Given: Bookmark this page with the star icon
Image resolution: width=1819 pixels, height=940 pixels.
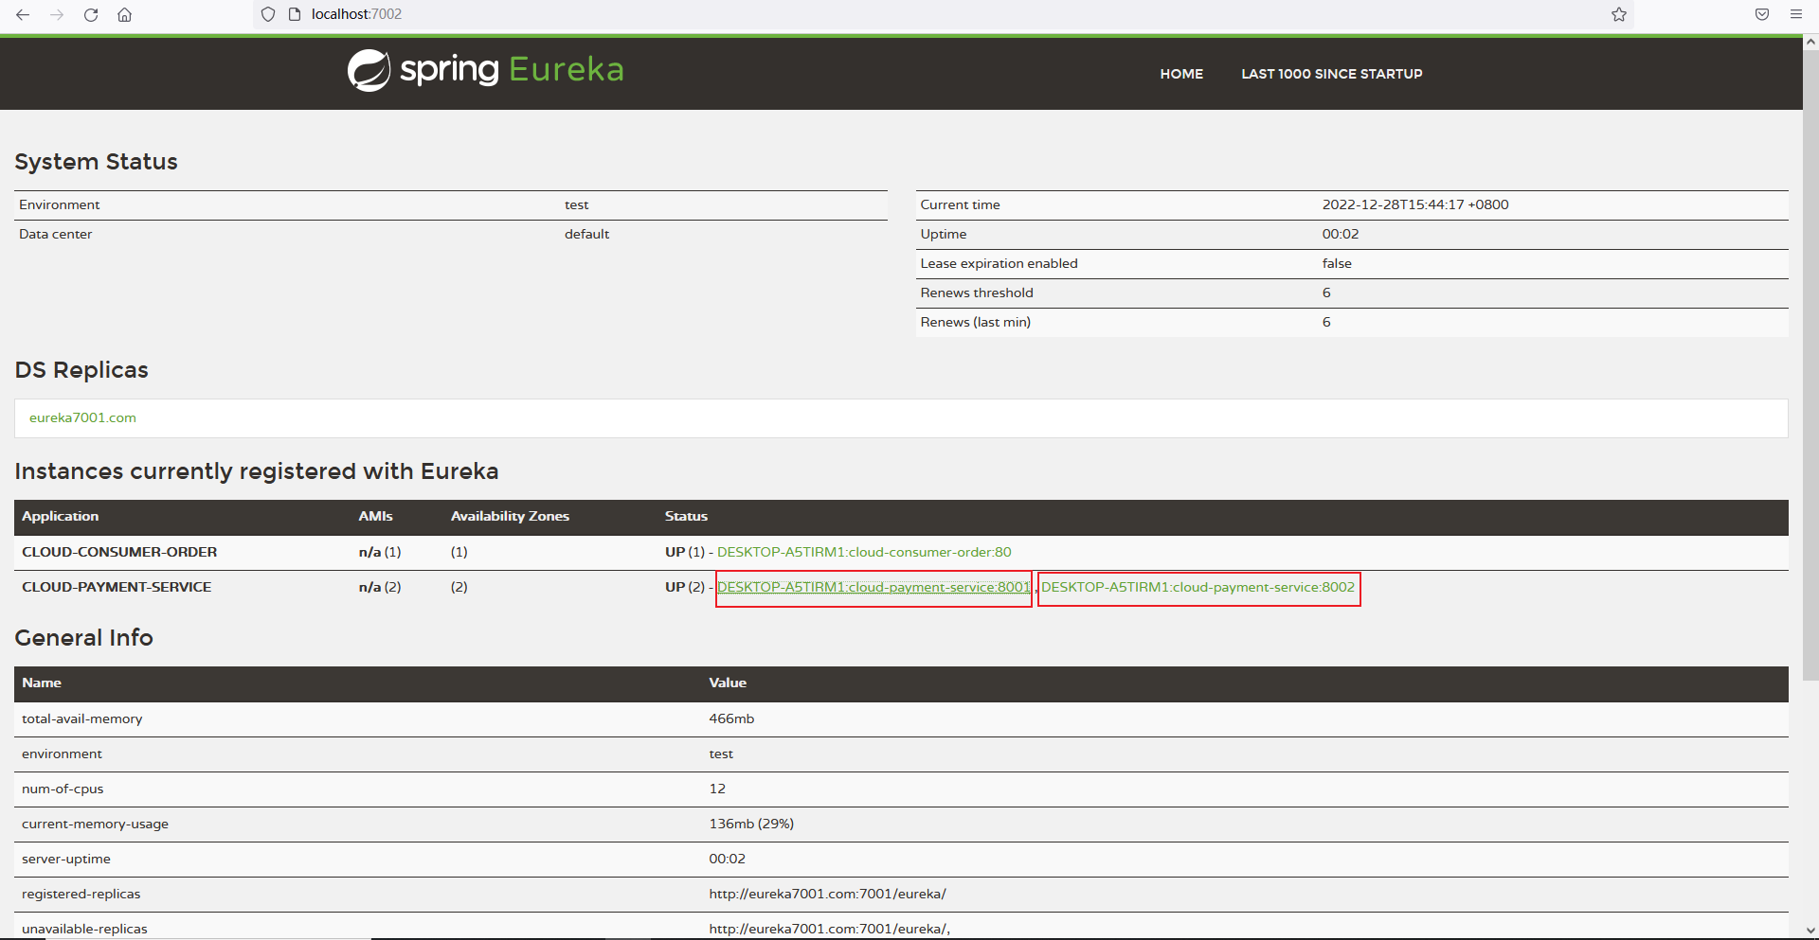Looking at the screenshot, I should (1619, 14).
